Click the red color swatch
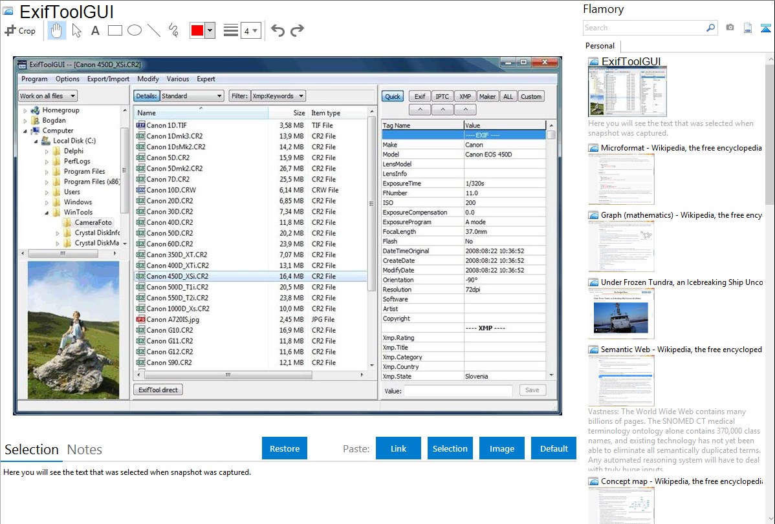Image resolution: width=775 pixels, height=524 pixels. pos(197,30)
